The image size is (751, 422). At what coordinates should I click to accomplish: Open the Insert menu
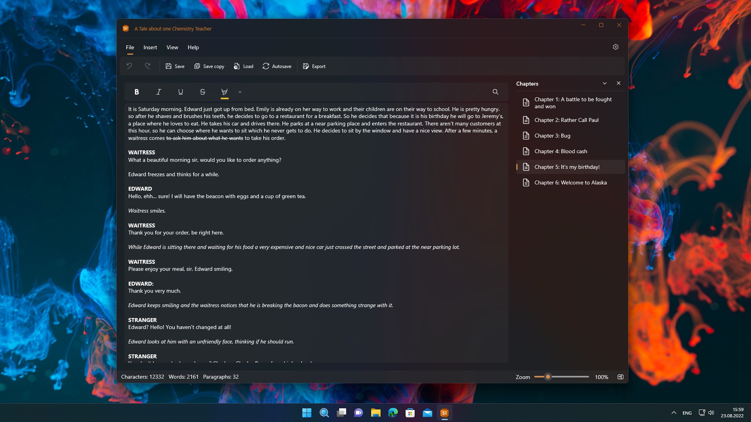click(x=150, y=47)
